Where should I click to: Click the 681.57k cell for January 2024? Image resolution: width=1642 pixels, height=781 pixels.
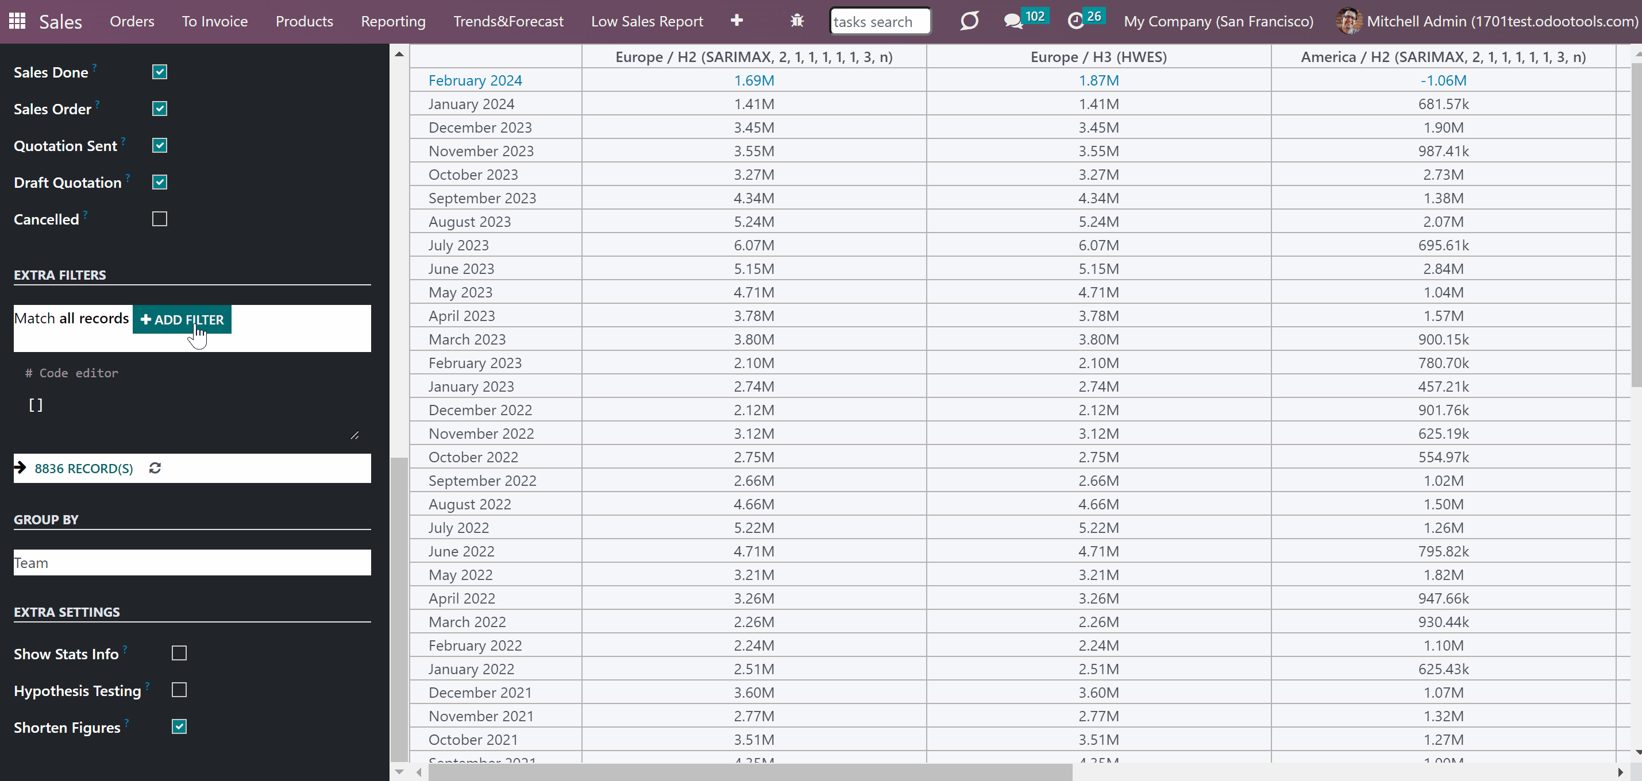pos(1443,104)
